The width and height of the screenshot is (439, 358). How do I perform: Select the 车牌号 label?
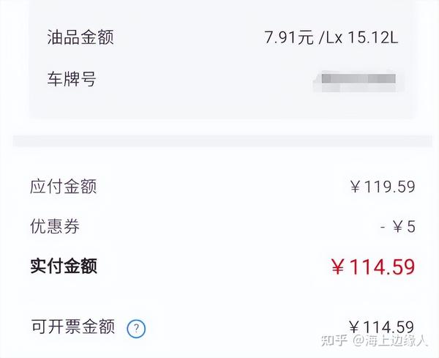pos(72,79)
